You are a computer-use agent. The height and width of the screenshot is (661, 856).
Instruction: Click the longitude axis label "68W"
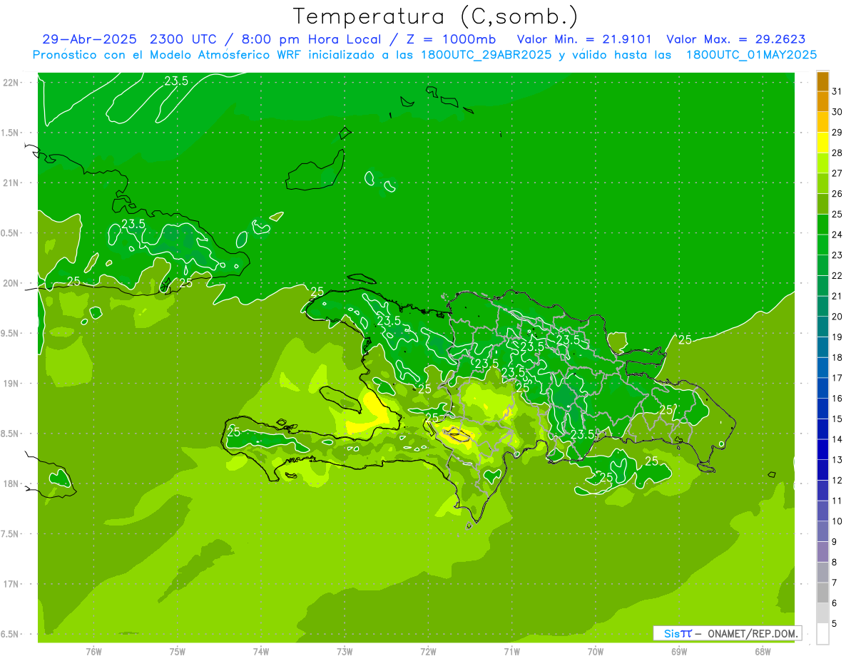click(x=763, y=652)
